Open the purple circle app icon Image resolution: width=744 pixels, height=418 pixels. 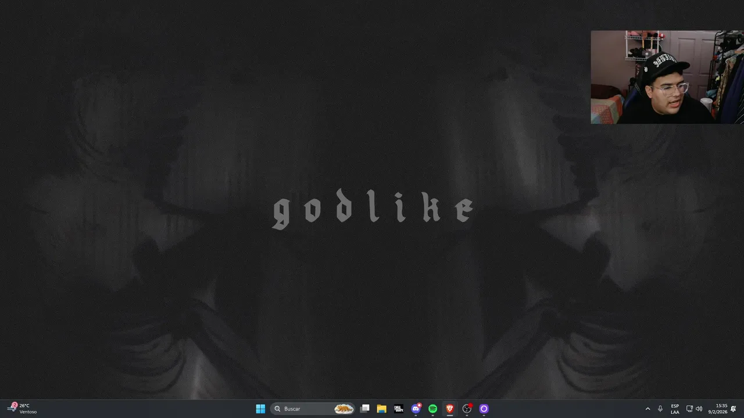[x=484, y=409]
